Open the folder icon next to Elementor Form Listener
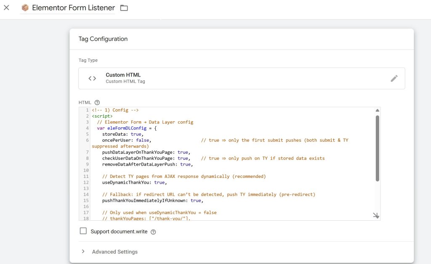The height and width of the screenshot is (264, 431). point(124,8)
